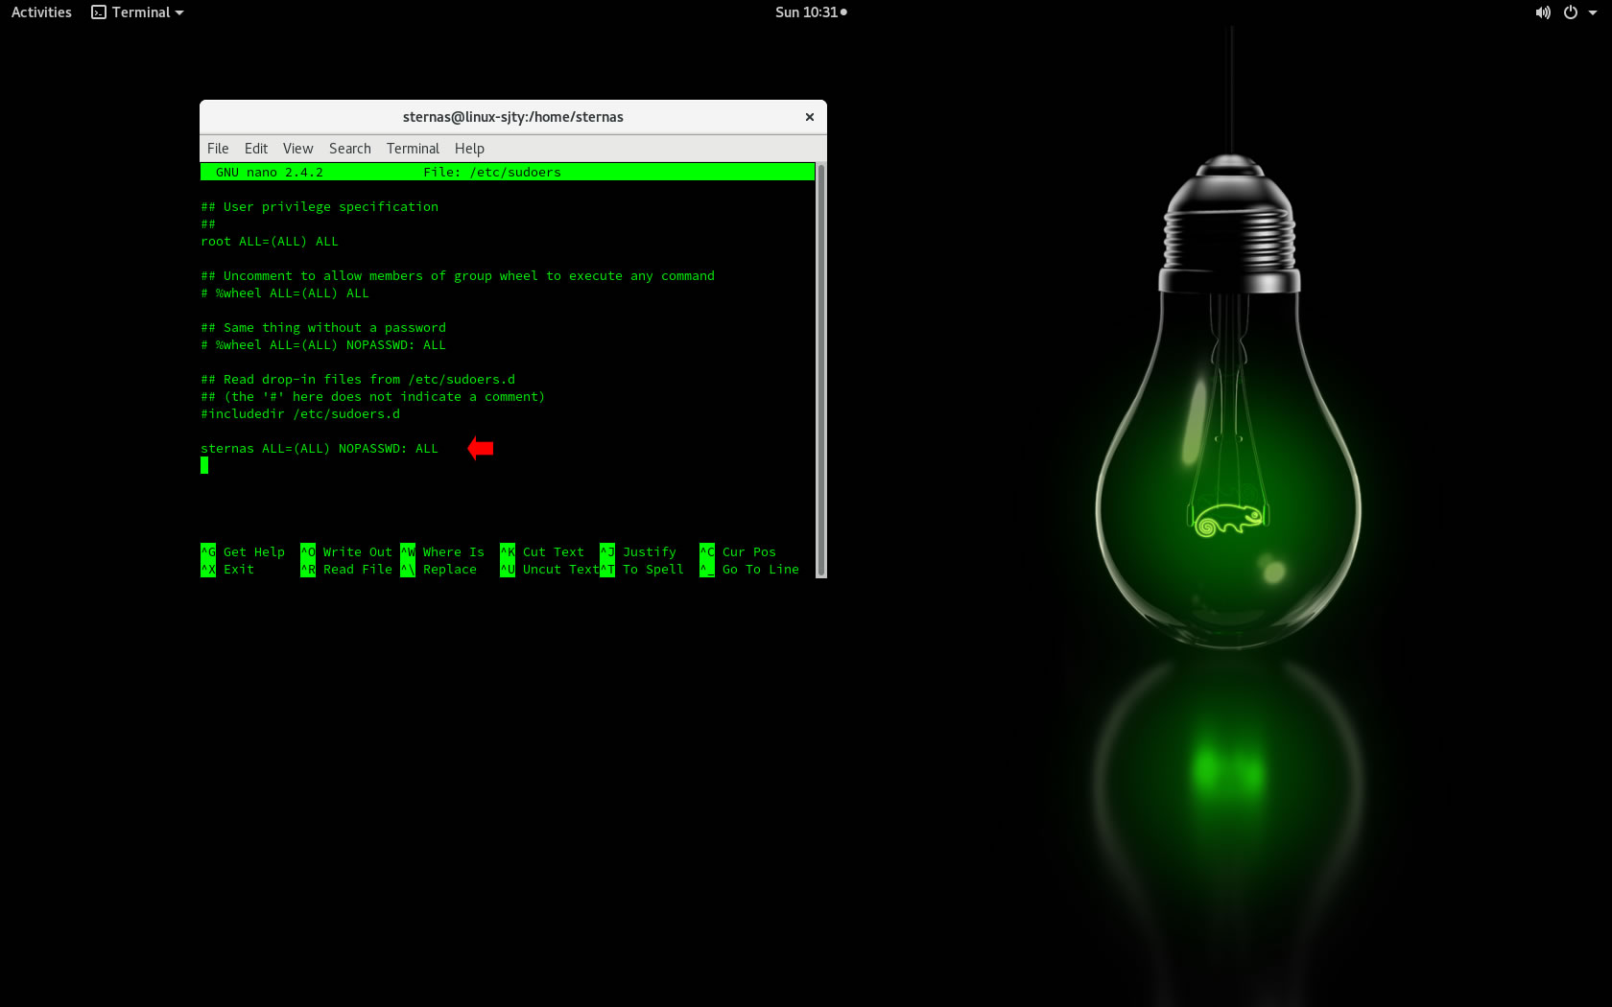Open the Edit menu
The height and width of the screenshot is (1007, 1612).
[x=256, y=149]
